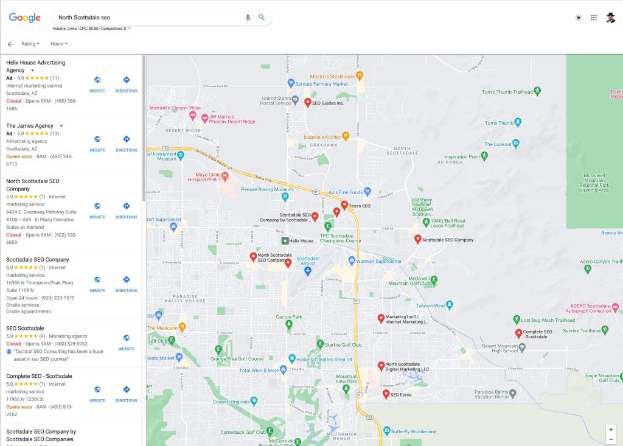This screenshot has width=623, height=446.
Task: Start voice search with microphone icon
Action: point(248,18)
